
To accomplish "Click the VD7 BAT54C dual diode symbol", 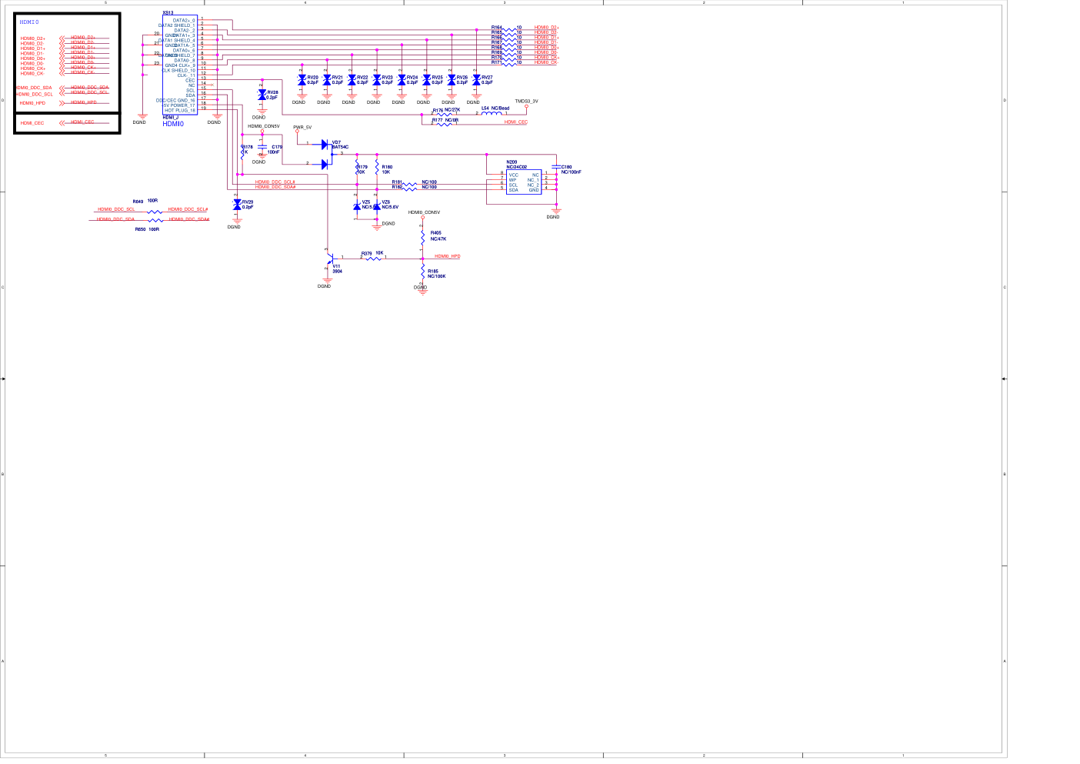I will click(325, 153).
